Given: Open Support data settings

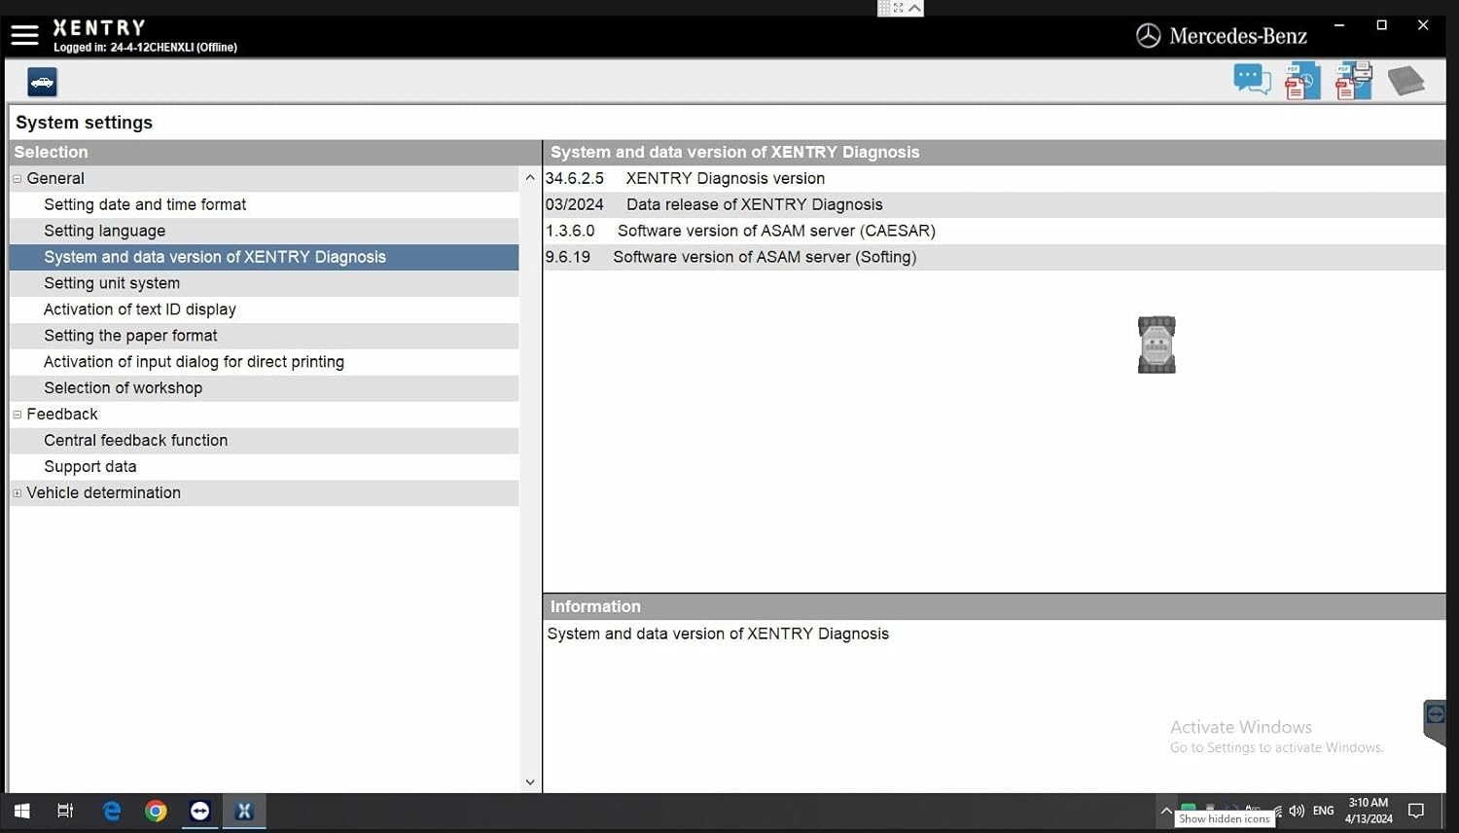Looking at the screenshot, I should pos(89,466).
